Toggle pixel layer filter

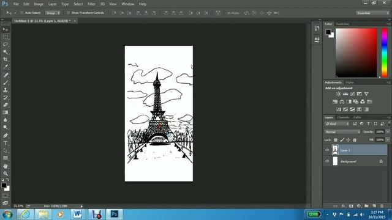click(x=355, y=123)
